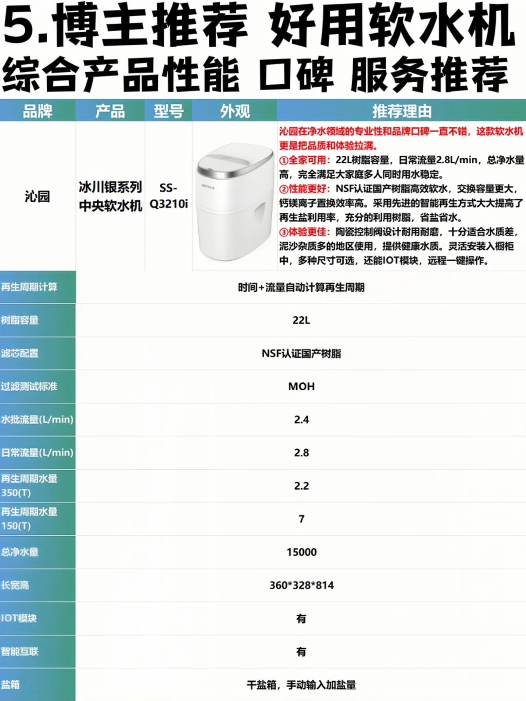Click '有' in the 智能互联 row
Image resolution: width=526 pixels, height=701 pixels.
(x=301, y=651)
